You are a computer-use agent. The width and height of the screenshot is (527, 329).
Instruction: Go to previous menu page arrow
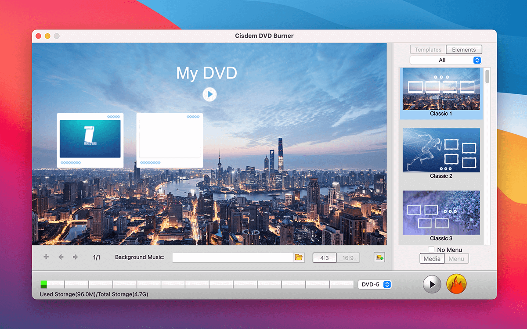coord(61,257)
